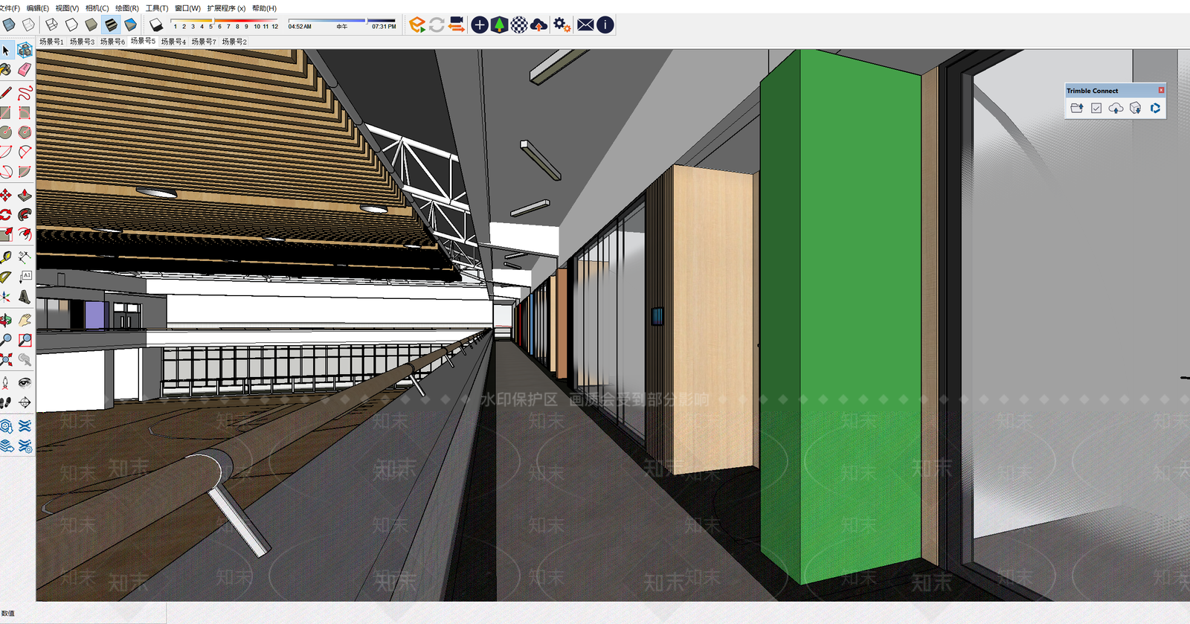Select the Pan hand tool
This screenshot has width=1190, height=624.
(x=25, y=321)
